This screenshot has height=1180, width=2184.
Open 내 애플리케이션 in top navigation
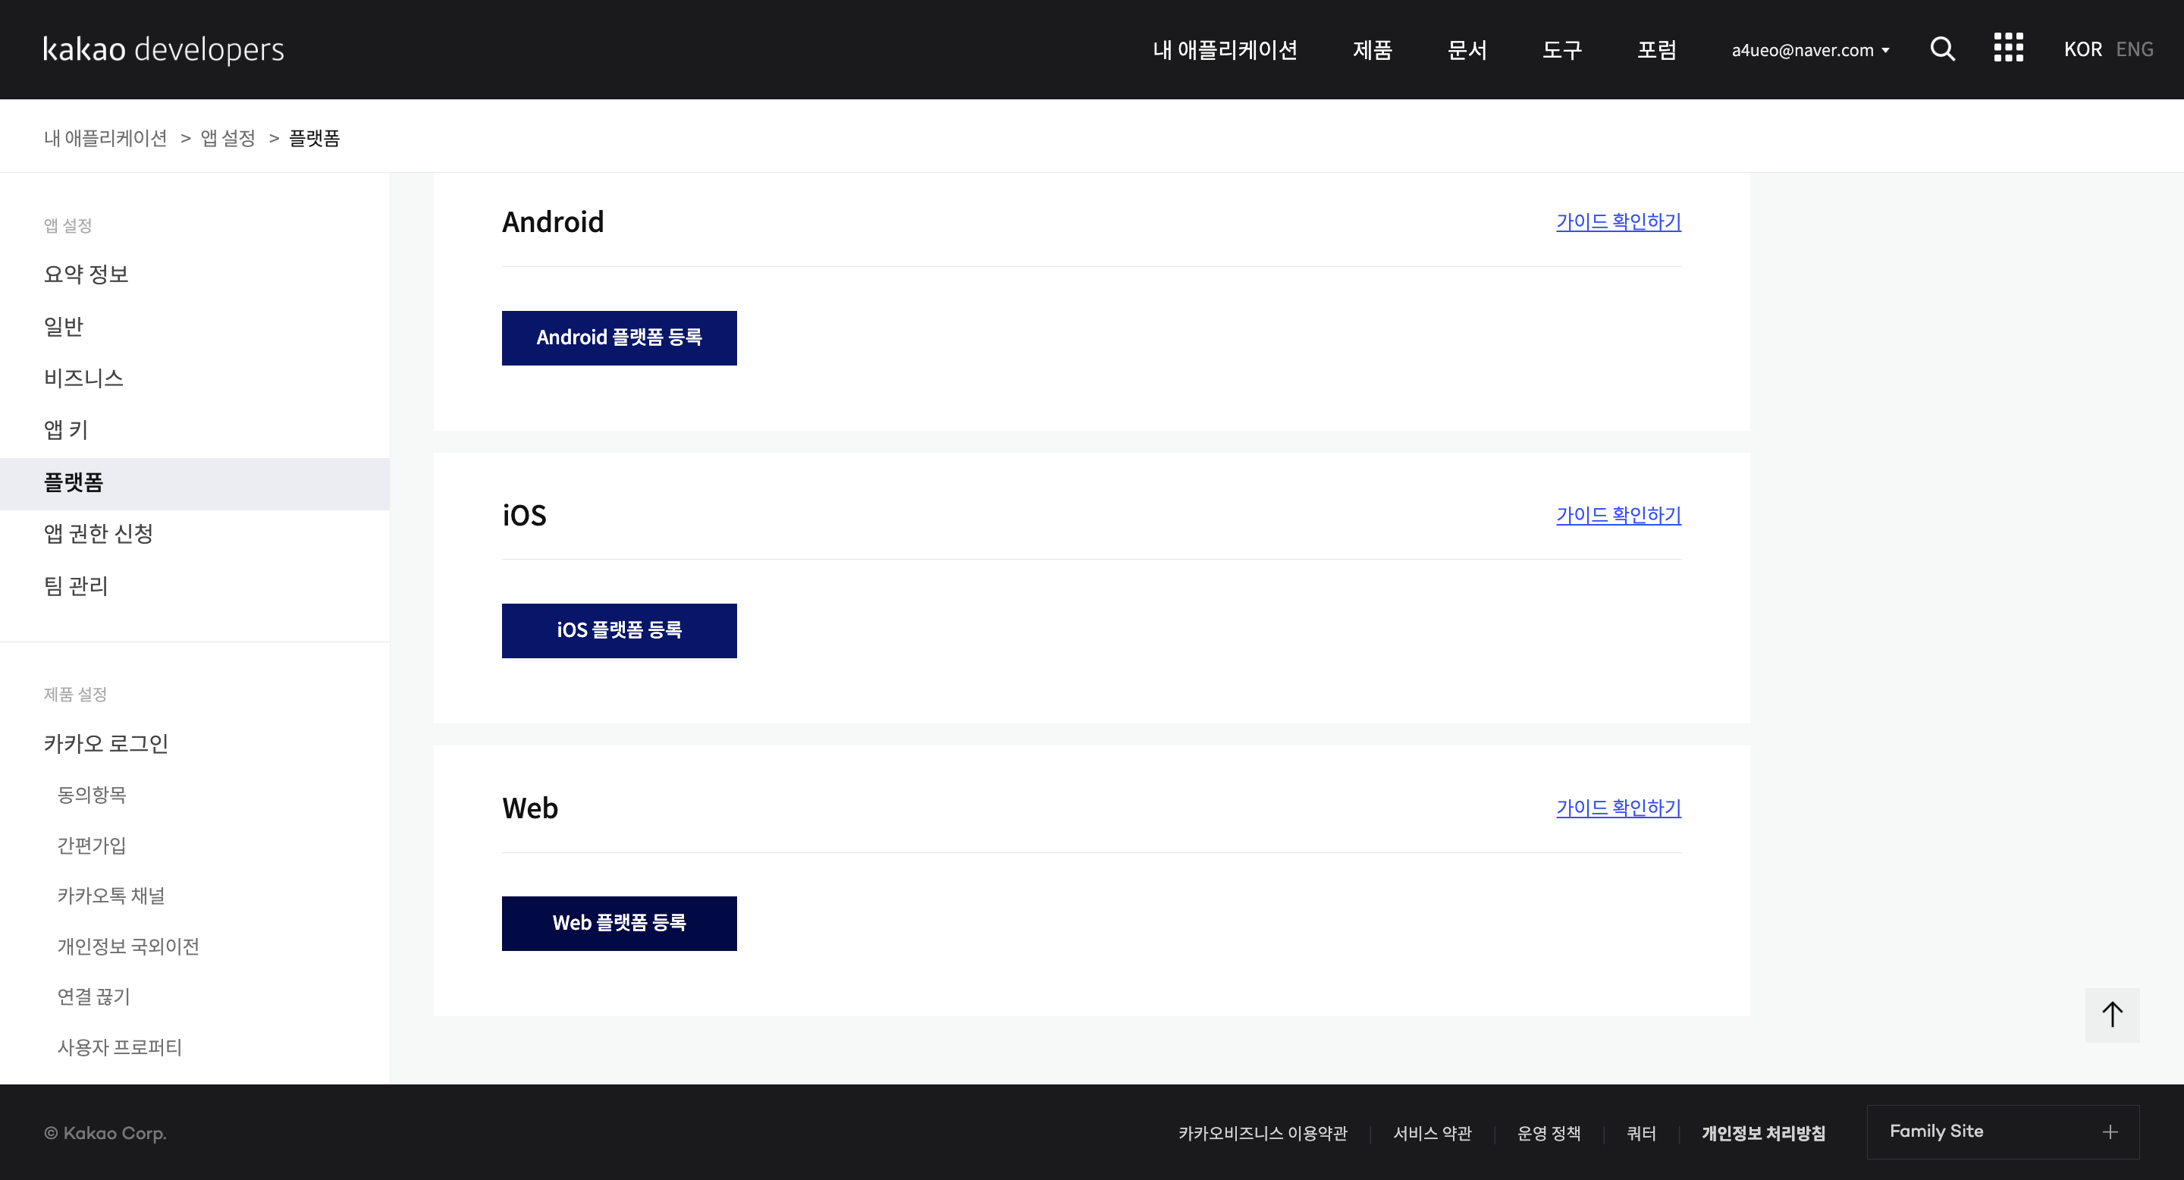point(1224,50)
